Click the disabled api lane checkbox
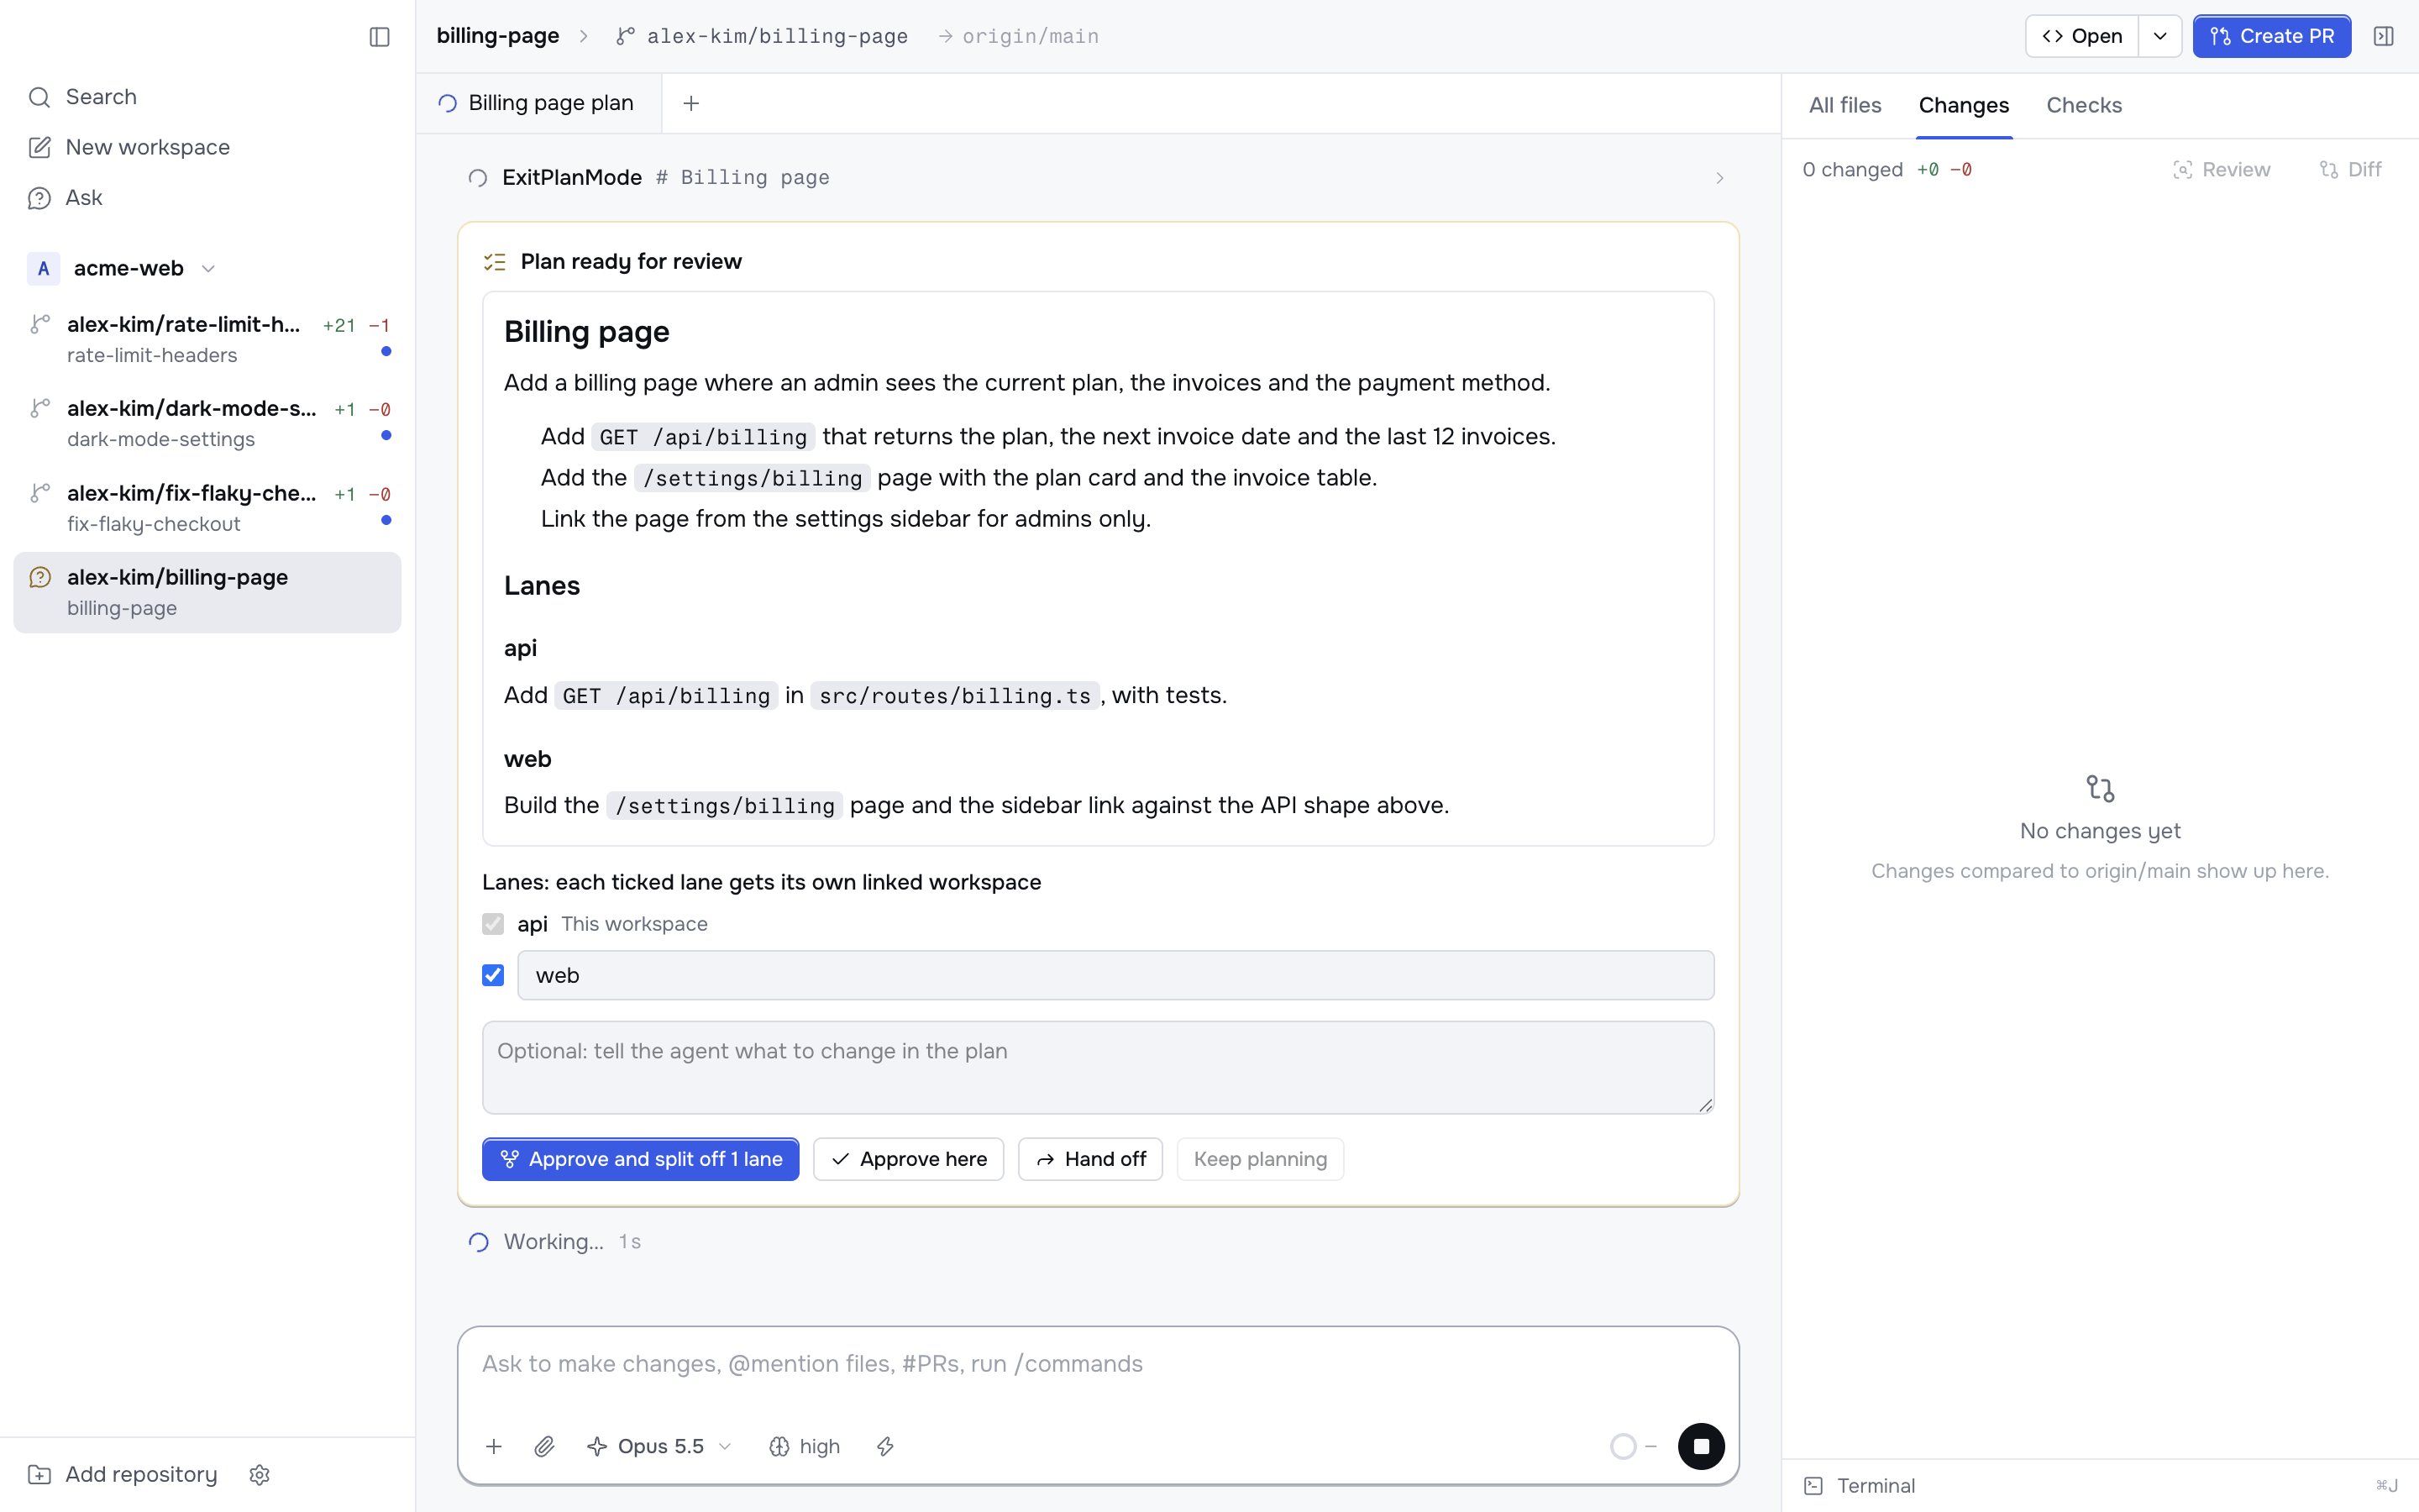The height and width of the screenshot is (1512, 2419). [493, 924]
